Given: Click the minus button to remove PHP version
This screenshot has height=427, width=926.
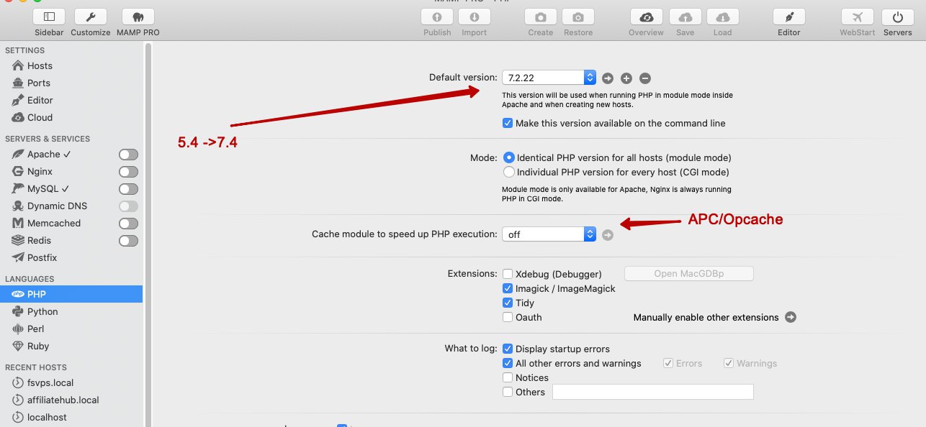Looking at the screenshot, I should [x=645, y=78].
